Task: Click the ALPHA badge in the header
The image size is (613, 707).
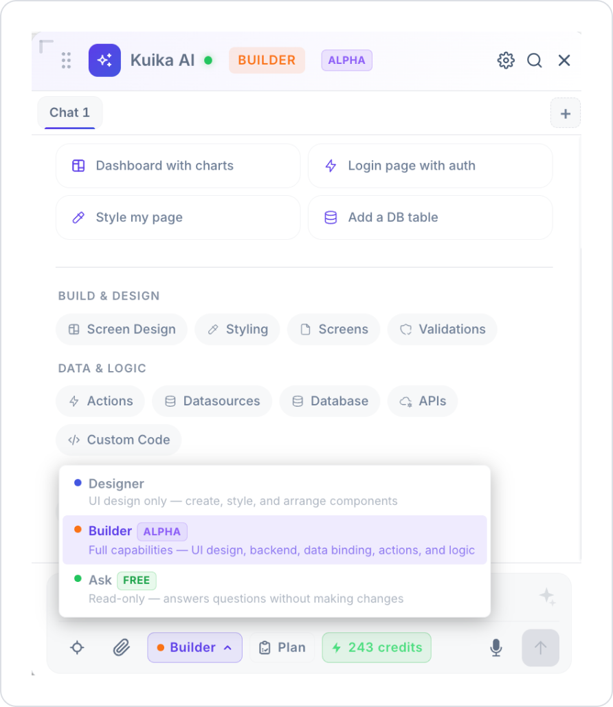Action: click(346, 60)
